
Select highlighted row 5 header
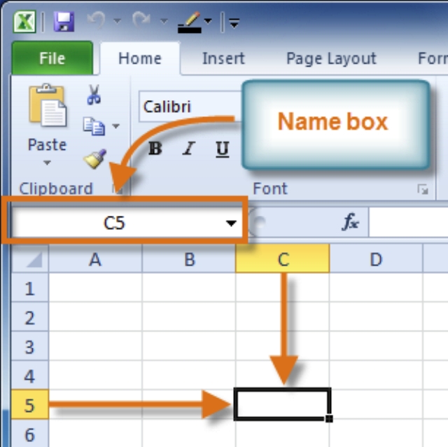30,405
